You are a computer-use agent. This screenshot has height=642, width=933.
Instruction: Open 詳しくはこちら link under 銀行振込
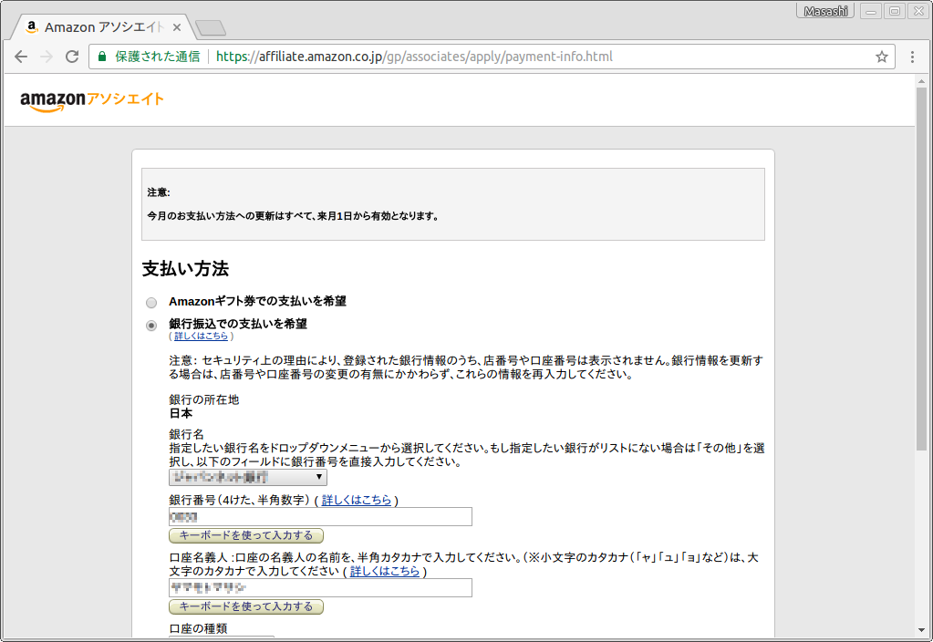click(x=202, y=337)
